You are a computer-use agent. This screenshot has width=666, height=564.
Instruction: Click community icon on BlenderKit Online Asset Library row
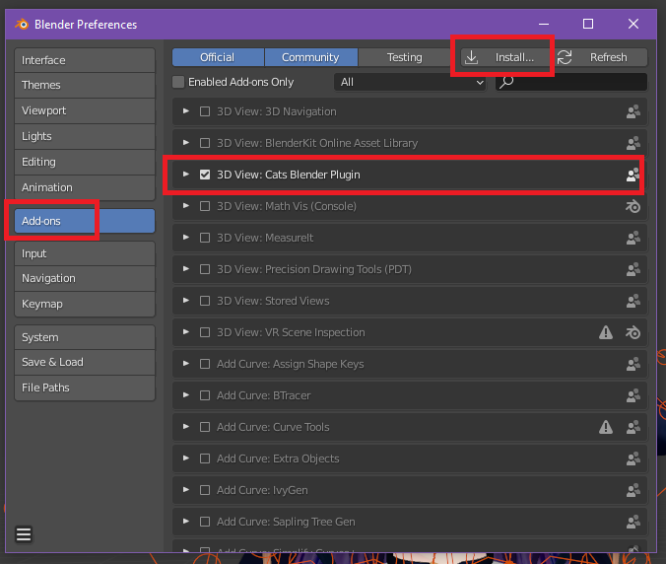coord(633,143)
